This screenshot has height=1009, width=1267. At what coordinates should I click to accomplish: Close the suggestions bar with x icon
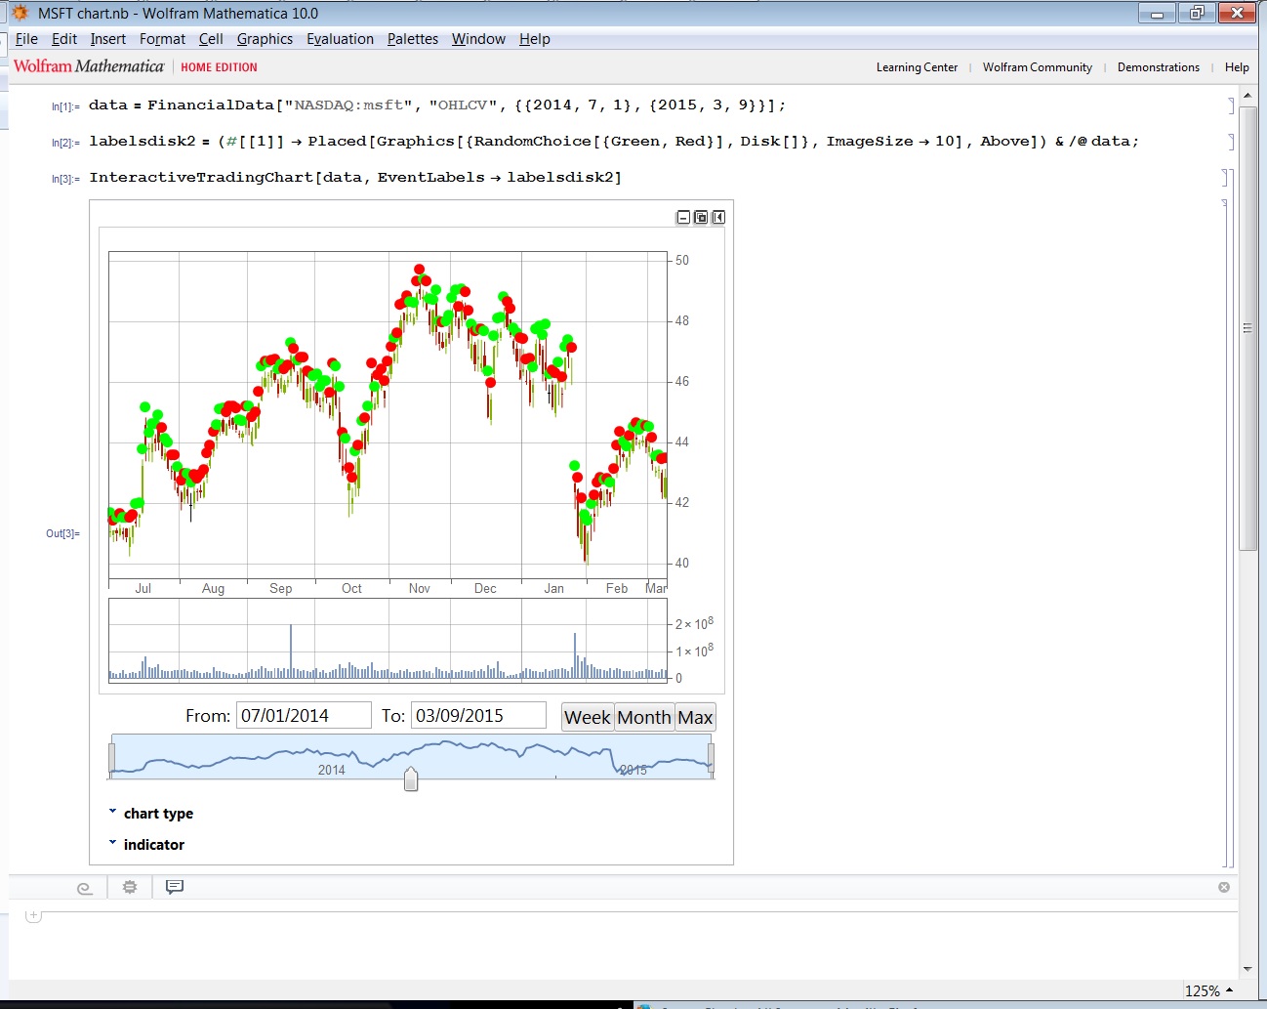[1224, 887]
